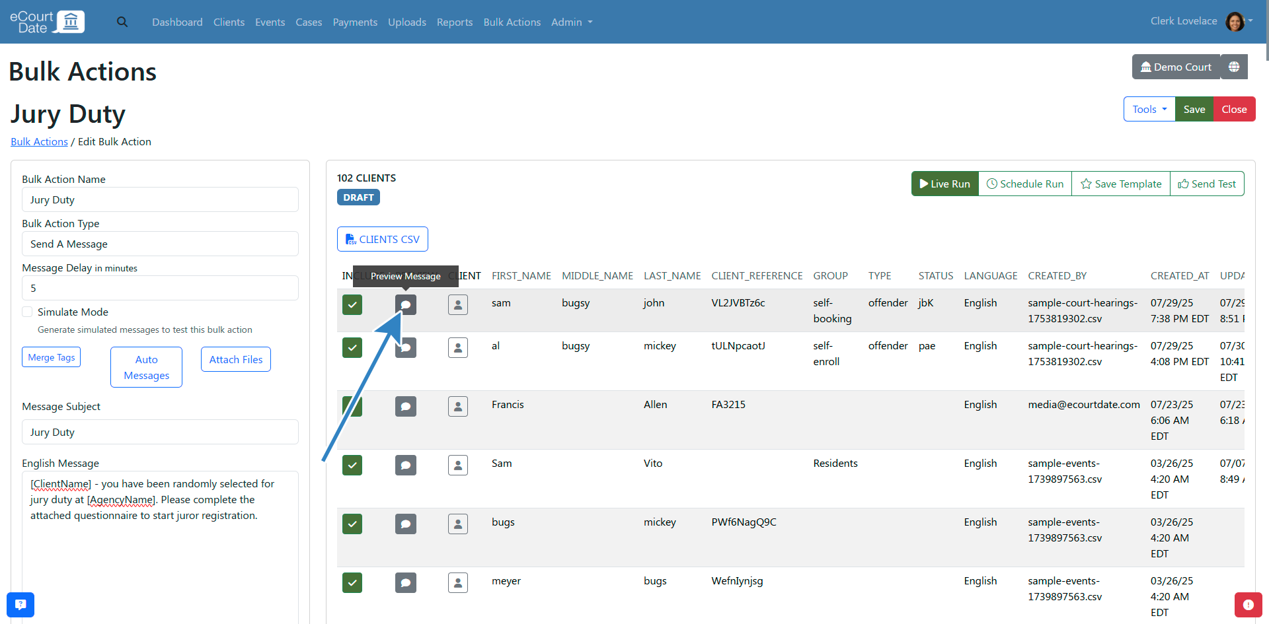This screenshot has height=624, width=1269.
Task: Click the green Save button
Action: [x=1194, y=109]
